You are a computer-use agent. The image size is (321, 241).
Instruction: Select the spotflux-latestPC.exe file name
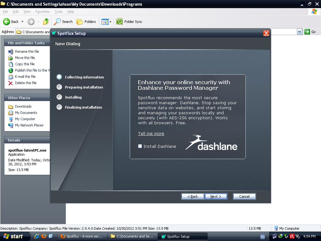pos(27,150)
